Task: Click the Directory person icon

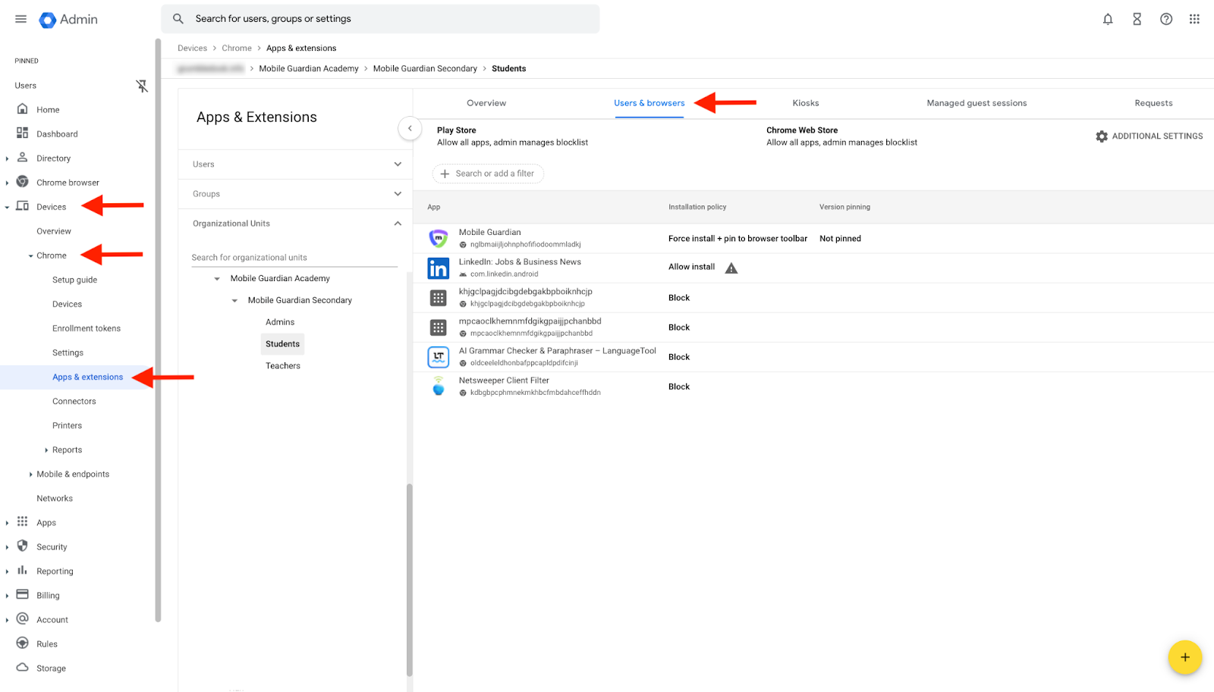Action: (x=23, y=158)
